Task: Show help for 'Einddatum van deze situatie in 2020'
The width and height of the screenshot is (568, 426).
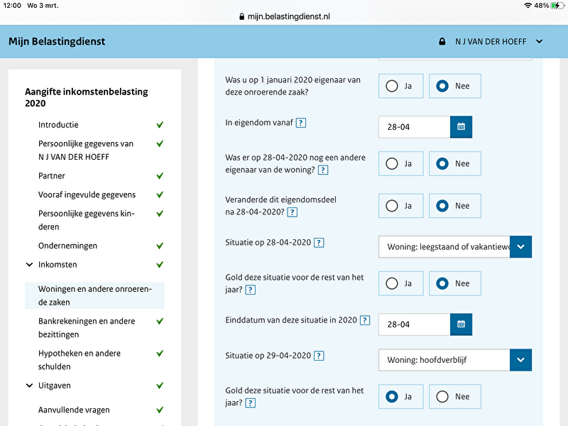Action: 365,320
